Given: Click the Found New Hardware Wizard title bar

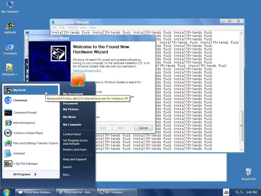Looking at the screenshot, I should (x=92, y=38).
